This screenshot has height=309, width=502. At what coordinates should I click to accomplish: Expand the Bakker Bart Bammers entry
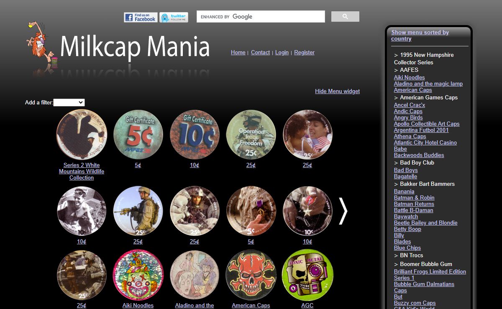coord(424,184)
